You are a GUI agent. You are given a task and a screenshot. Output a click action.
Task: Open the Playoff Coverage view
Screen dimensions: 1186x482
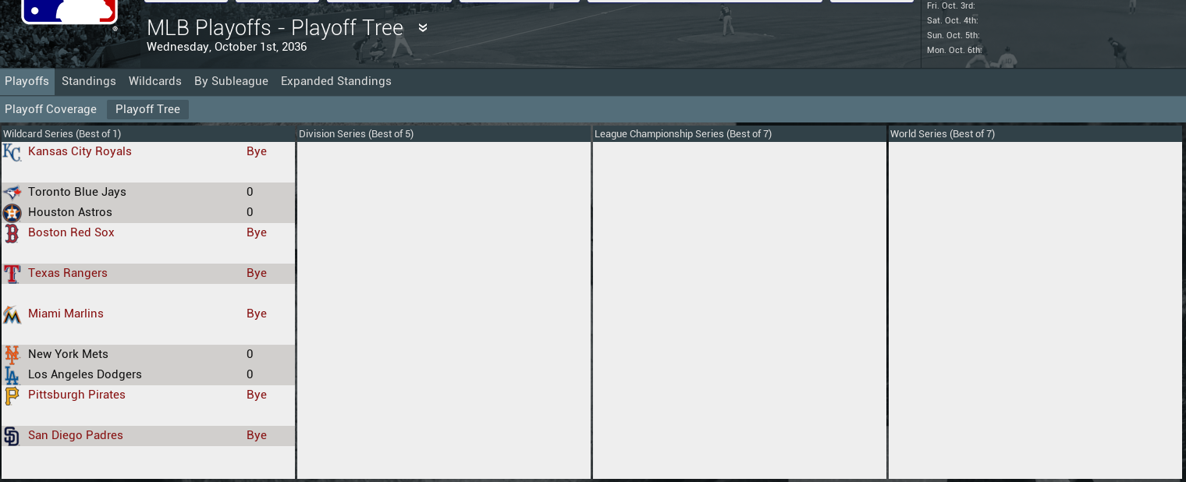click(x=51, y=109)
